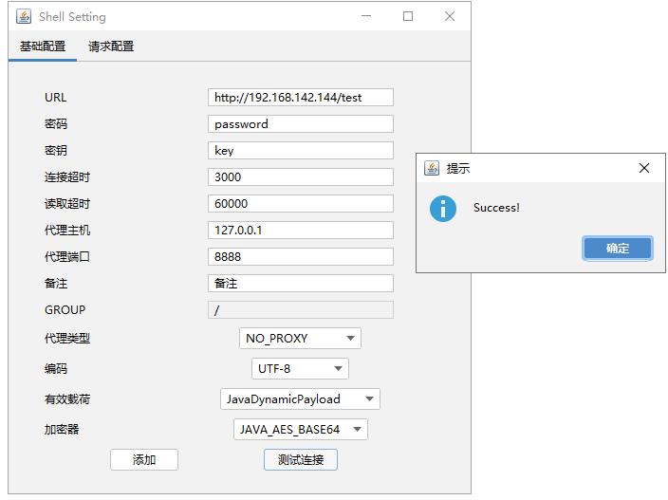Focus the 密钥 field containing key

click(x=301, y=150)
